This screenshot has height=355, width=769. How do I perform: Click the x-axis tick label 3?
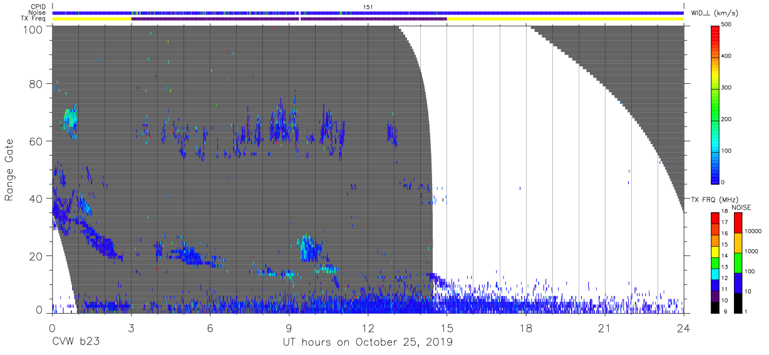[131, 329]
